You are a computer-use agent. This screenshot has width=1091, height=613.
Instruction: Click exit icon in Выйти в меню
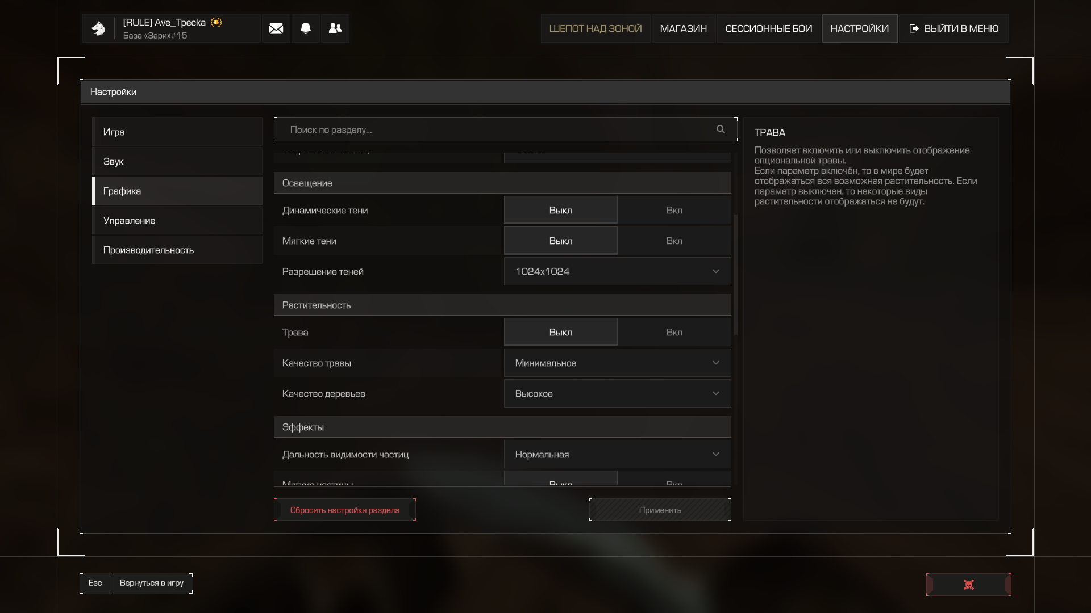click(914, 28)
